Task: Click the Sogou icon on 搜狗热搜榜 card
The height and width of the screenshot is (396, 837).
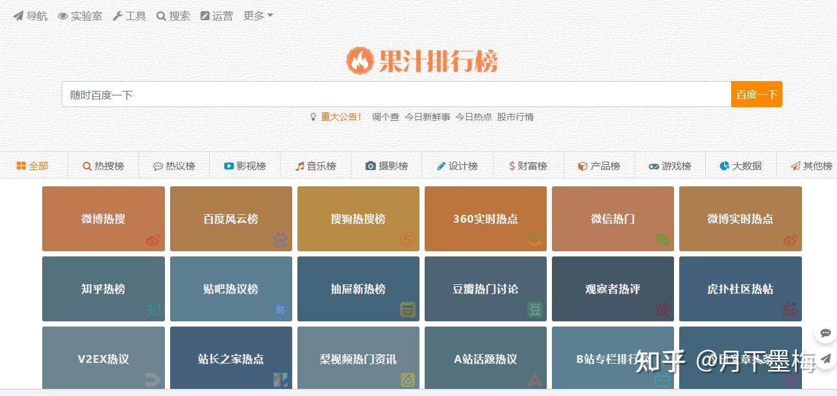Action: click(408, 240)
